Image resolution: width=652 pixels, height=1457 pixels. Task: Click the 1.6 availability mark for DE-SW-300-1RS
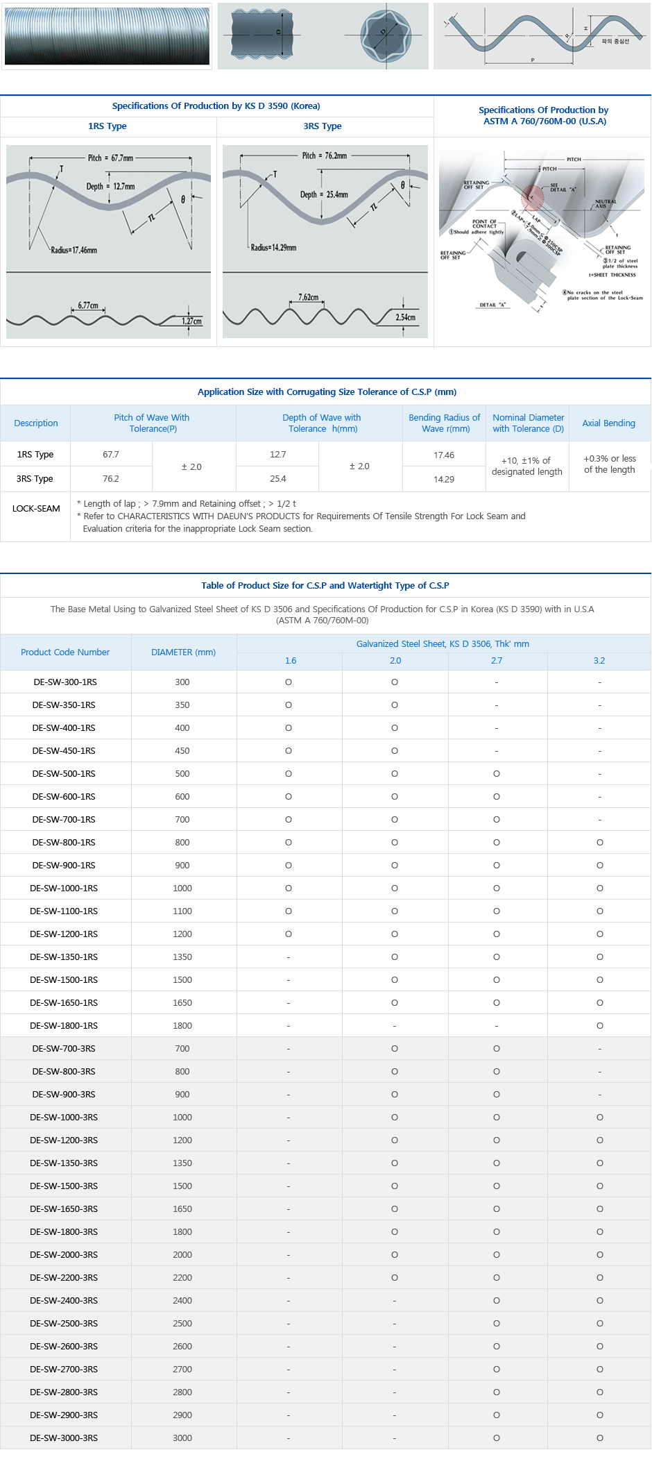coord(289,682)
